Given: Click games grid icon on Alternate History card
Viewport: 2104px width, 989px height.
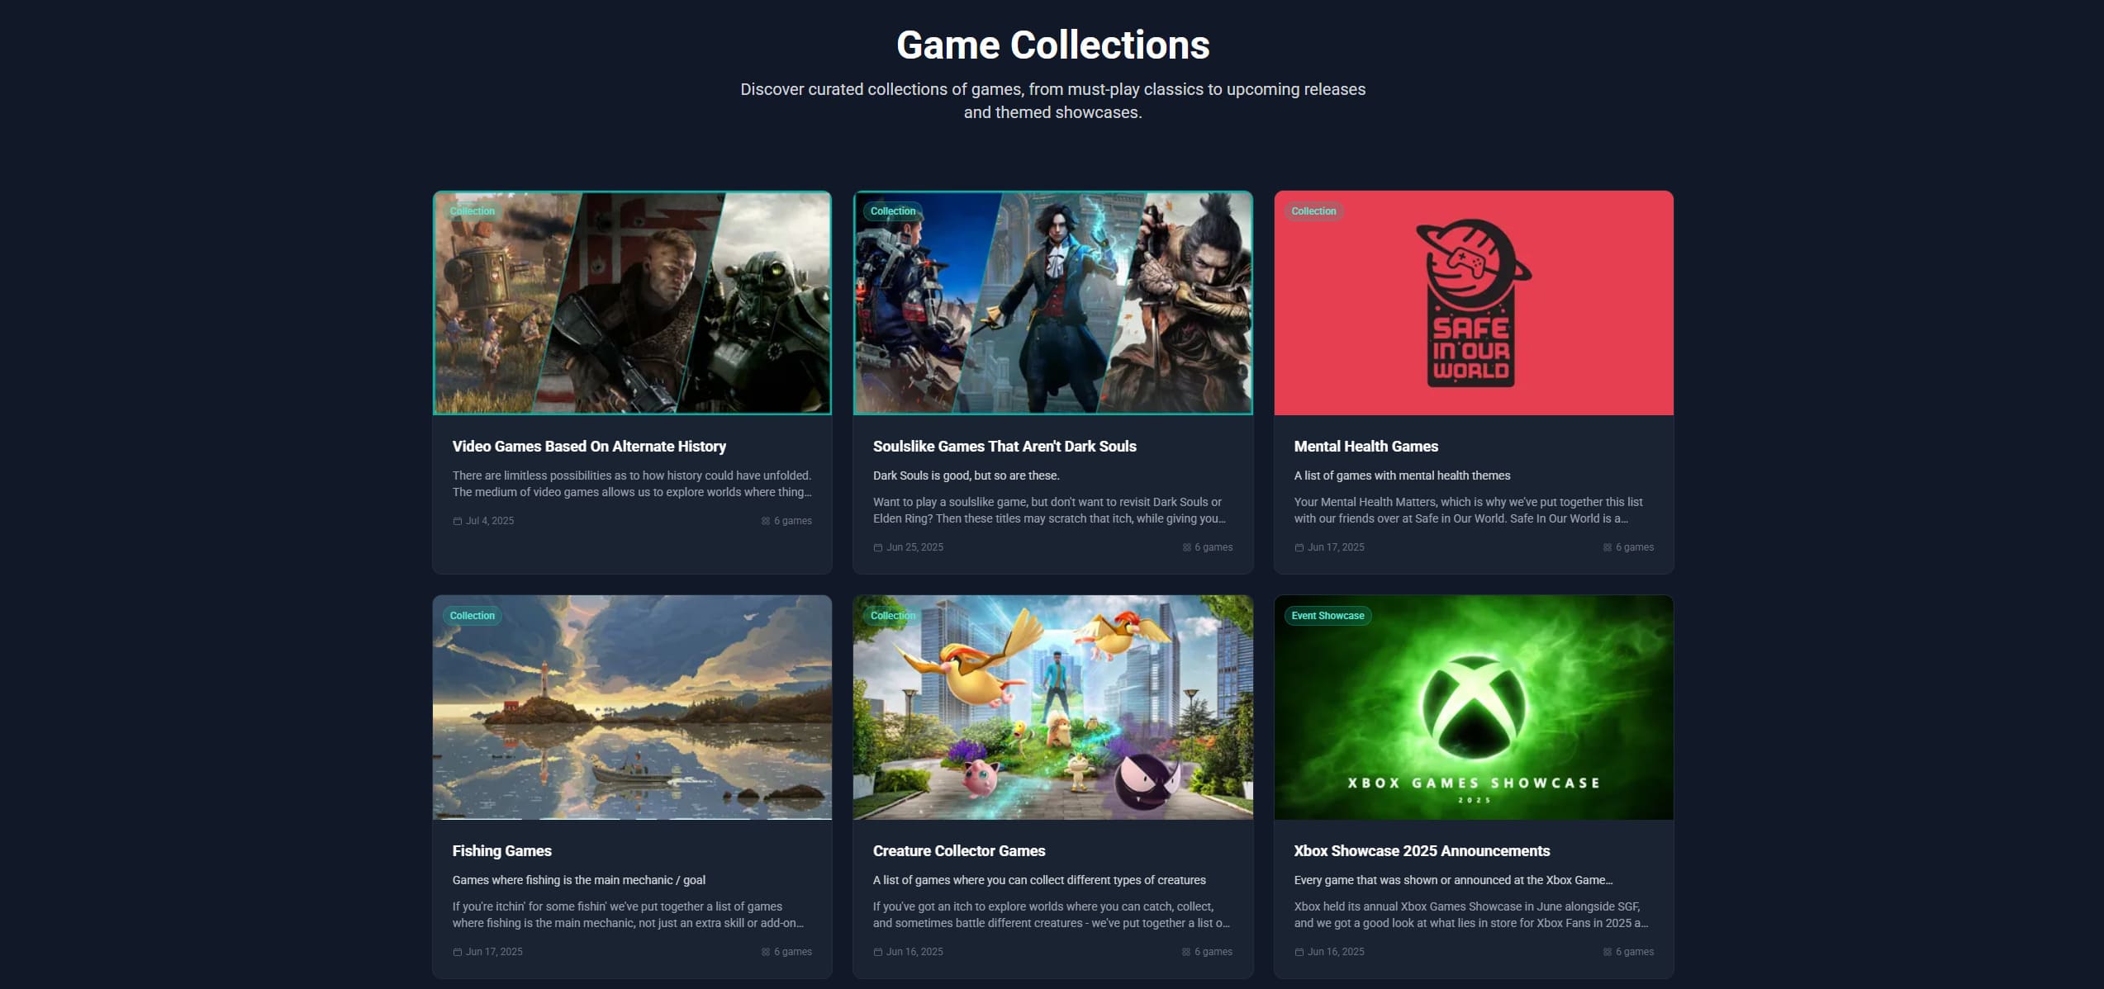Looking at the screenshot, I should click(x=765, y=521).
